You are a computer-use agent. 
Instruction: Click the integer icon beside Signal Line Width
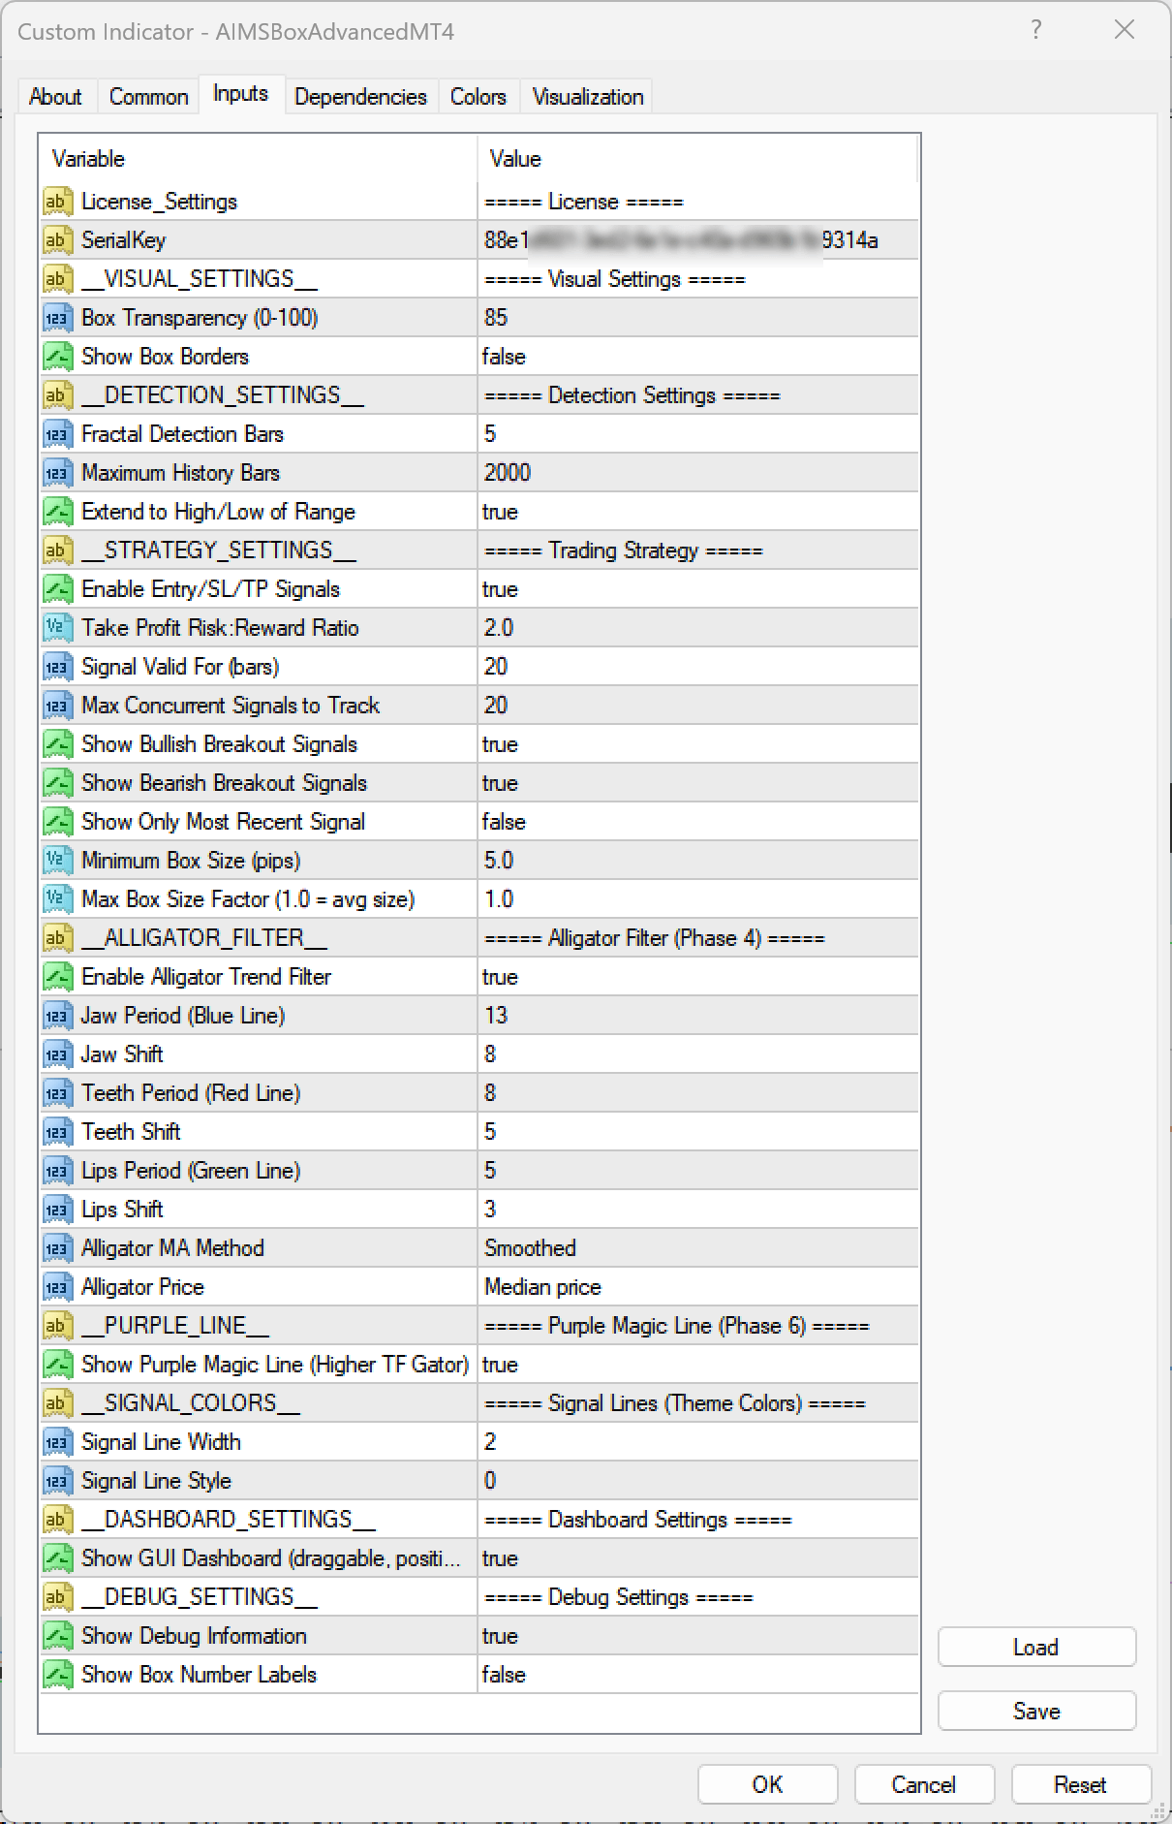coord(58,1442)
